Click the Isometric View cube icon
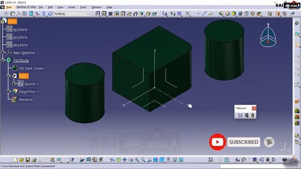The image size is (301, 169). pos(162,160)
